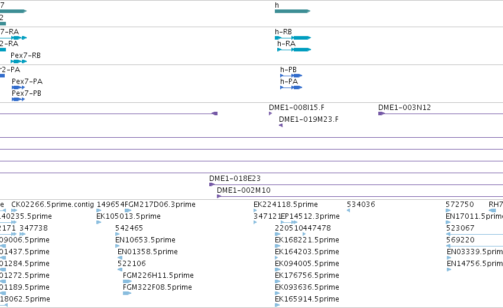Open the h-RA transcript feature
Viewport: 503px width, 308px height.
point(294,50)
